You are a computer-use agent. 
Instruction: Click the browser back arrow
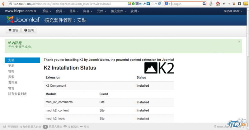3,4
